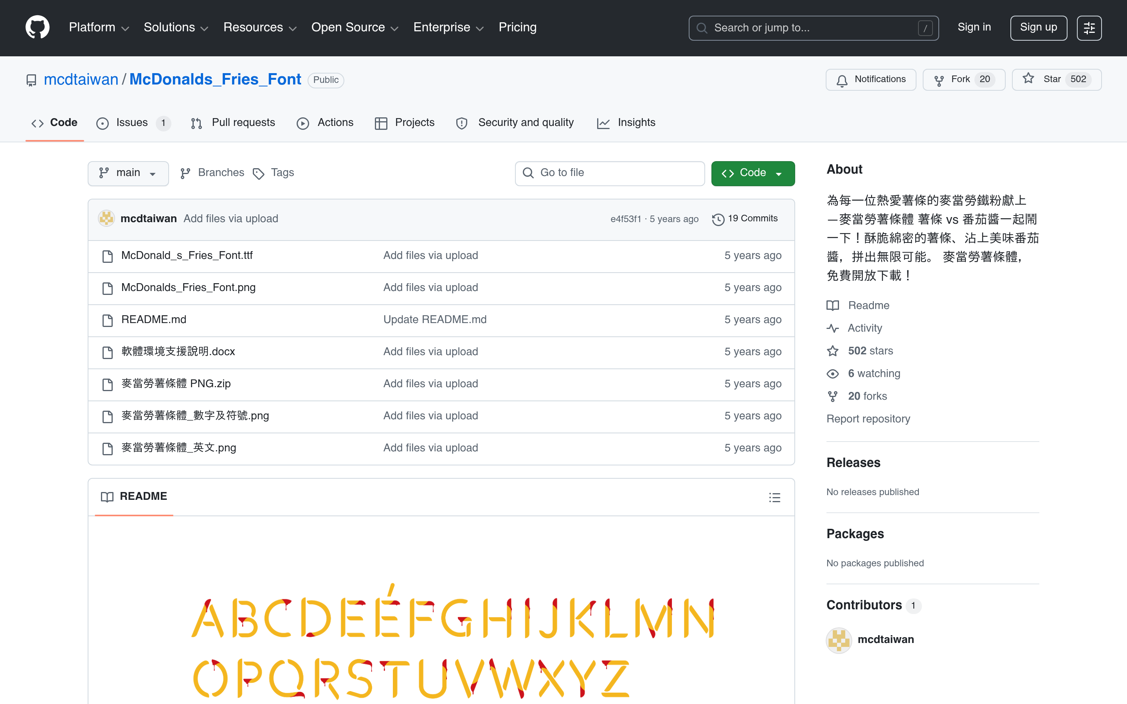
Task: Click the fork icon beside 20 forks
Action: tap(833, 397)
